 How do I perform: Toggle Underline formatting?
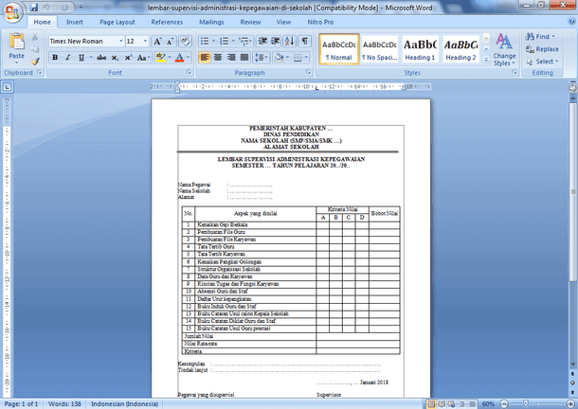[x=81, y=58]
